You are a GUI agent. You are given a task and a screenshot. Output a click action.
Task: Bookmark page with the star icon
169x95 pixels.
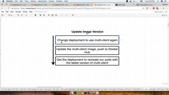point(143,8)
